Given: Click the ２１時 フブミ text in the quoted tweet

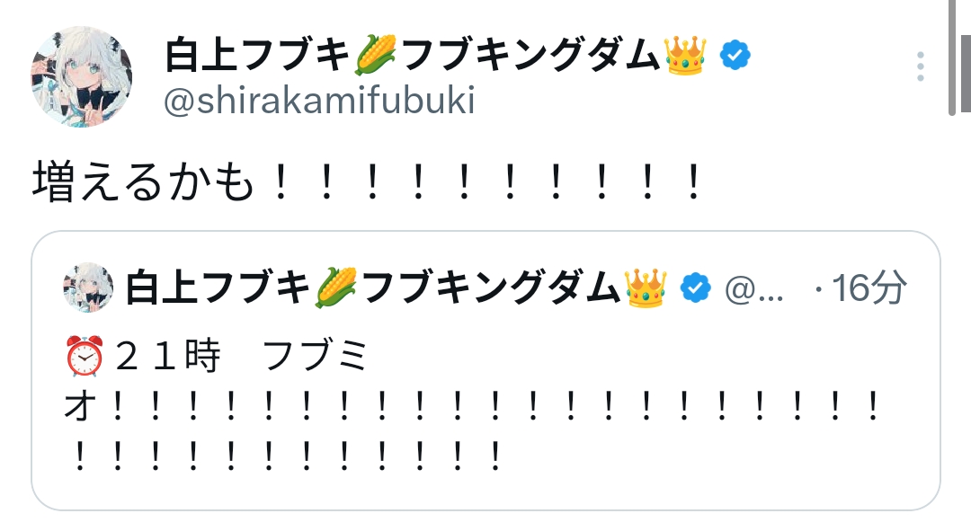Looking at the screenshot, I should (x=243, y=358).
